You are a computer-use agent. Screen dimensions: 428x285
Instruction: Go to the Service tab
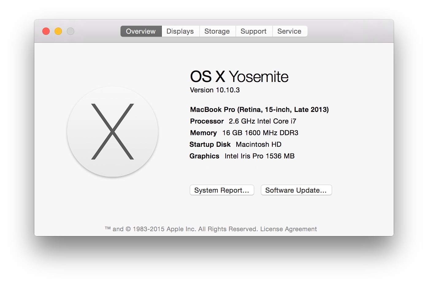290,31
